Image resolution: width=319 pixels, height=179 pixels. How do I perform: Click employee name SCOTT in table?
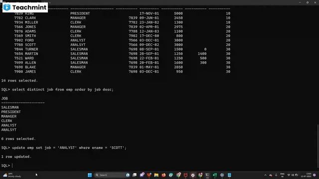(x=30, y=45)
